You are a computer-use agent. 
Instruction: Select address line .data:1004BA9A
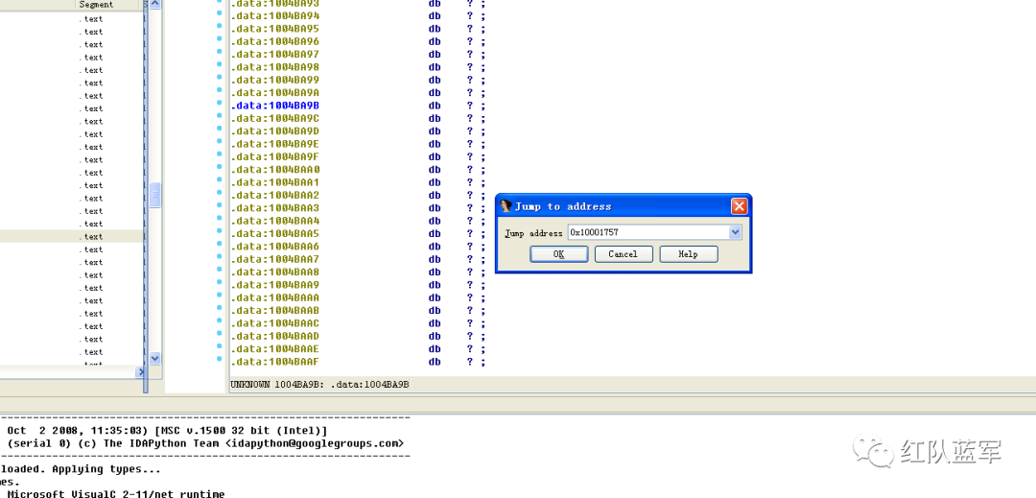275,92
